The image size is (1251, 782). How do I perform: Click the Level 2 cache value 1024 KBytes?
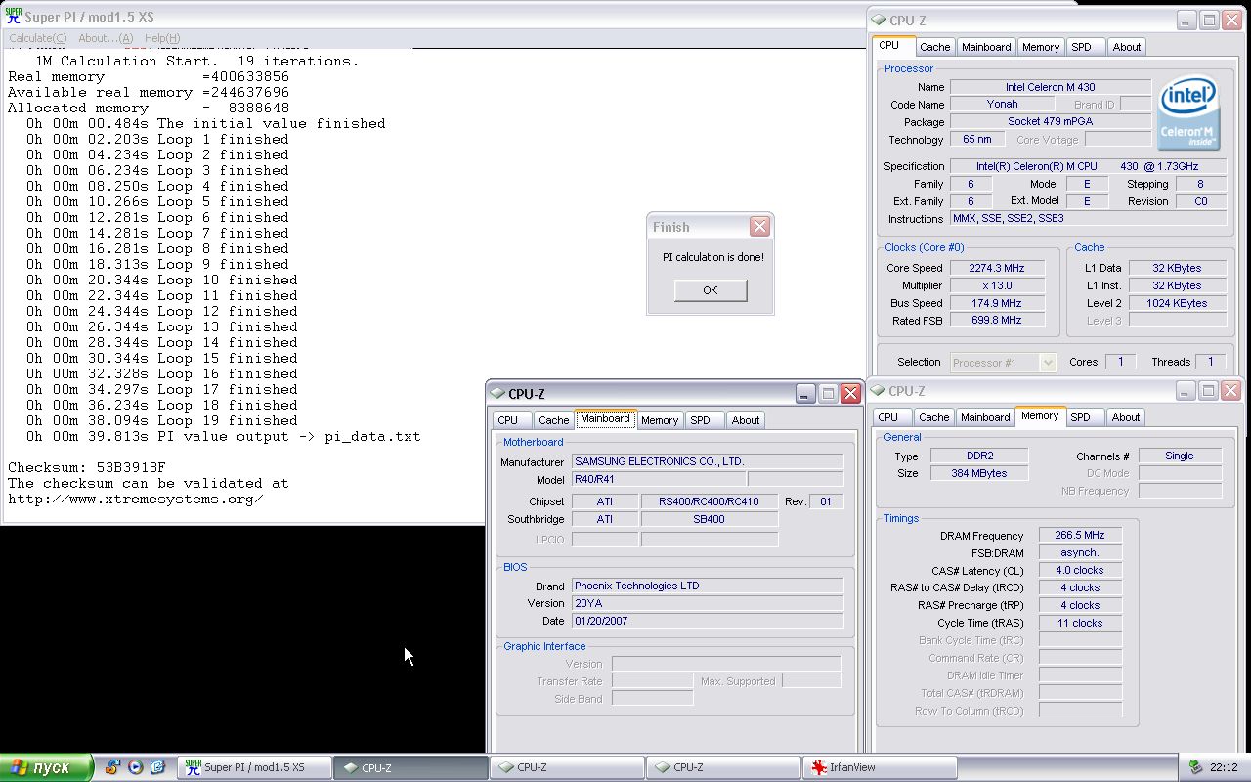[1177, 303]
